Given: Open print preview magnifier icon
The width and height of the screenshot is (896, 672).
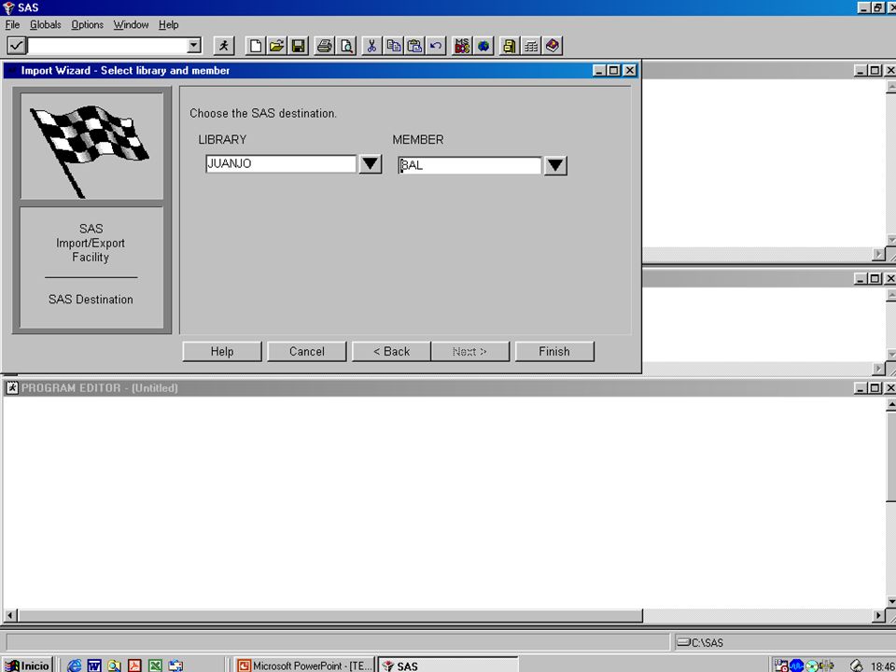Looking at the screenshot, I should [x=346, y=46].
